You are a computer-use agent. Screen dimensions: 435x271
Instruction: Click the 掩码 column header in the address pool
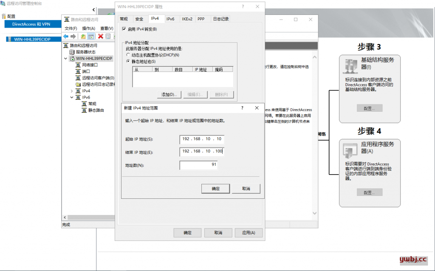[223, 69]
